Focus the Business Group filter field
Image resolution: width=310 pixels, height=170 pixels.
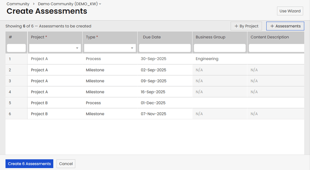pos(220,48)
